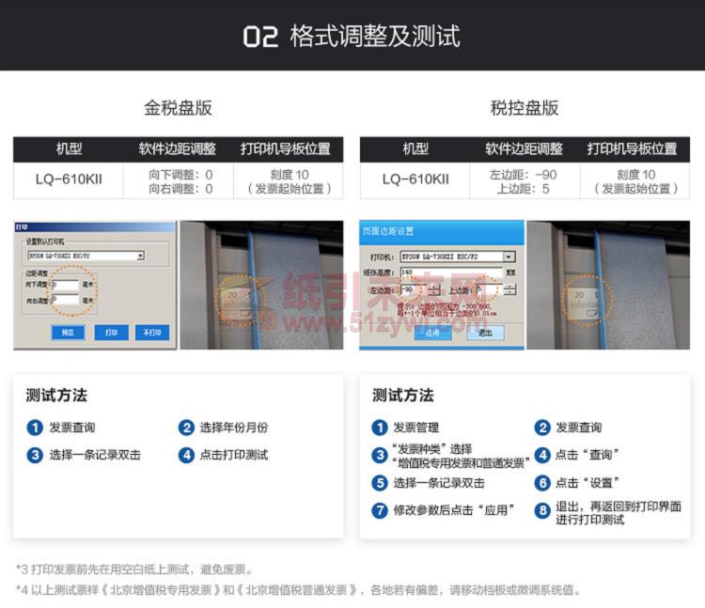Click the step 2 选择年份月份 number badge
The width and height of the screenshot is (705, 608).
pyautogui.click(x=186, y=428)
